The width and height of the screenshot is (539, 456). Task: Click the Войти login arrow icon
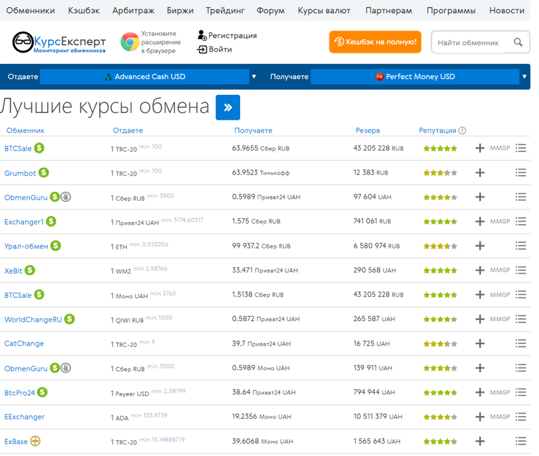click(202, 50)
